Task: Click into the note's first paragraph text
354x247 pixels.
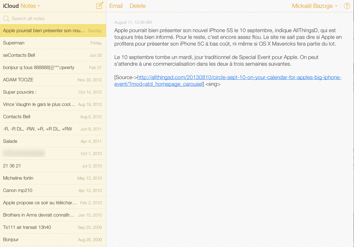Action: click(x=228, y=37)
